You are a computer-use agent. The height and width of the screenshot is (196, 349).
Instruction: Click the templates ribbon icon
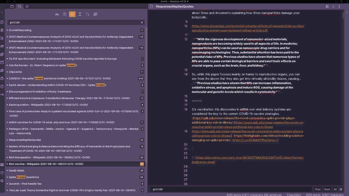pos(2,70)
